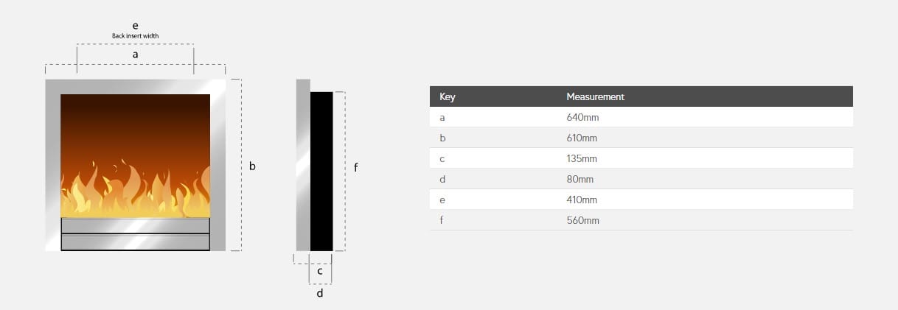The height and width of the screenshot is (310, 898).
Task: Click dimension label 'c' under side view
Action: coord(320,271)
